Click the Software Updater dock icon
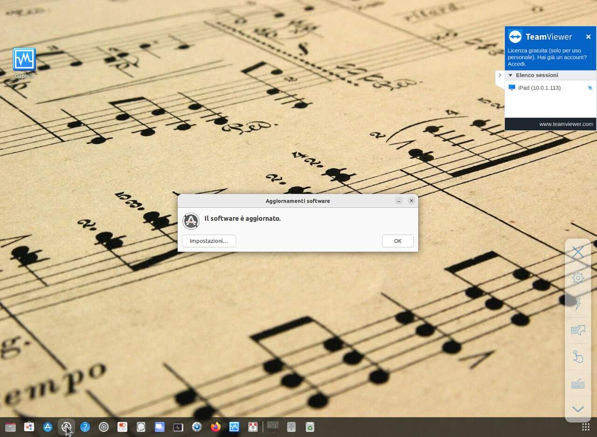 pos(66,427)
